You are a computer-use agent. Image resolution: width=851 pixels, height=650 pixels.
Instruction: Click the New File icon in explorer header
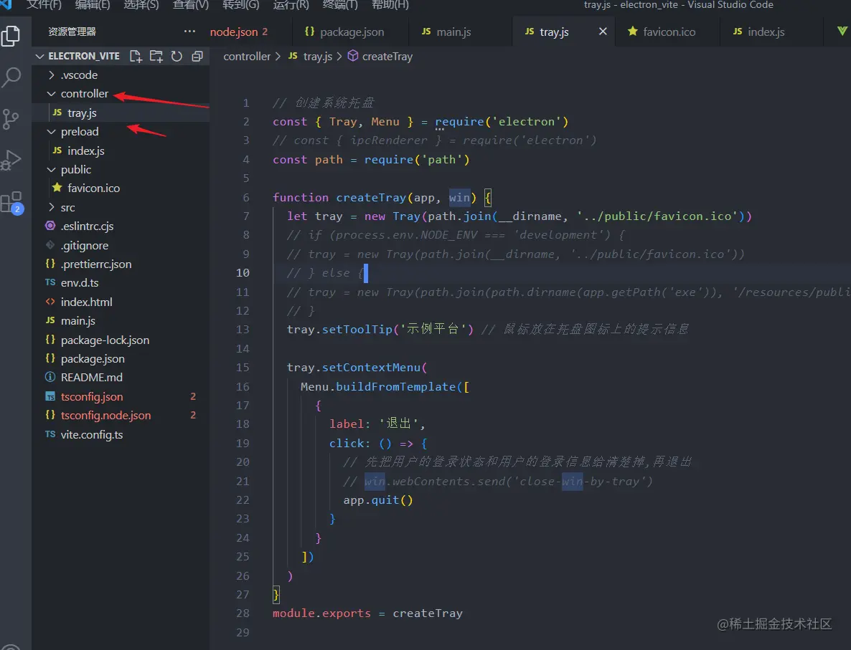pyautogui.click(x=136, y=56)
